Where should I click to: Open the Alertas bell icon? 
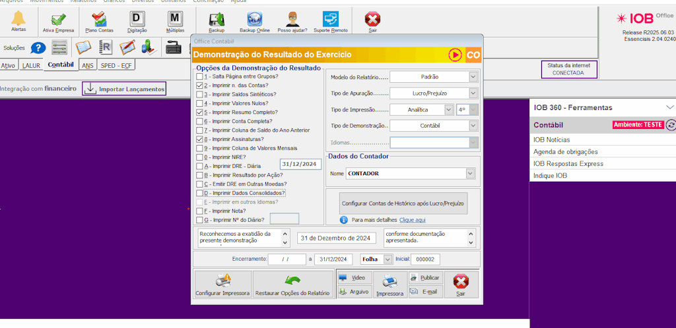(18, 20)
